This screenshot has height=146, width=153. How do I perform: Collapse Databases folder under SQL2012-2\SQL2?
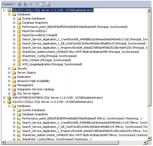9,106
